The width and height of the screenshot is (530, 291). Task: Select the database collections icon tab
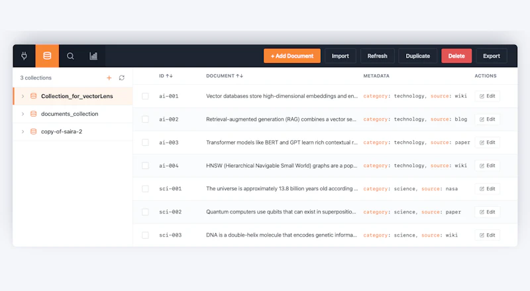coord(47,56)
